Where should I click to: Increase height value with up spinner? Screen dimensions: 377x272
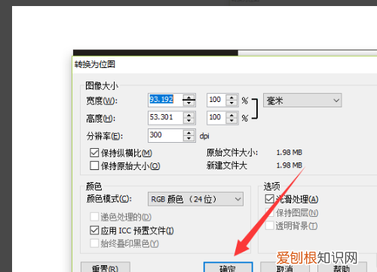point(189,115)
